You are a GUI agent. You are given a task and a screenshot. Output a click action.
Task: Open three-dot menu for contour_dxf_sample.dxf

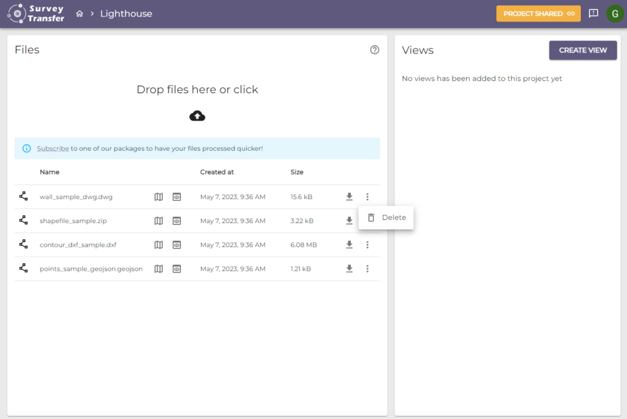coord(367,244)
